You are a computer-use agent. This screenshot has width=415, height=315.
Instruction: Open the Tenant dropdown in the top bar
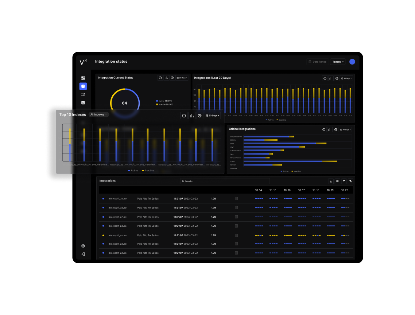point(337,62)
